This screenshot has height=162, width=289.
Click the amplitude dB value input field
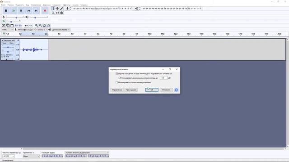coord(163,78)
